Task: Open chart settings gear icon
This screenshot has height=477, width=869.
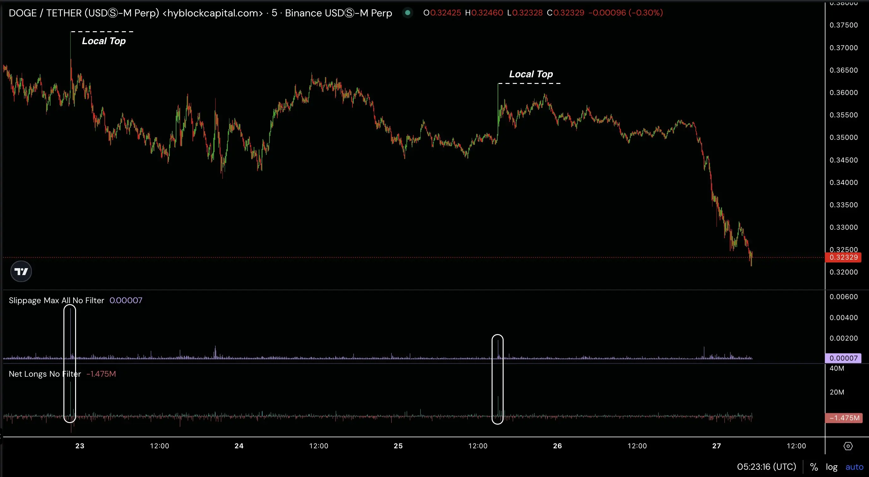Action: pyautogui.click(x=848, y=446)
